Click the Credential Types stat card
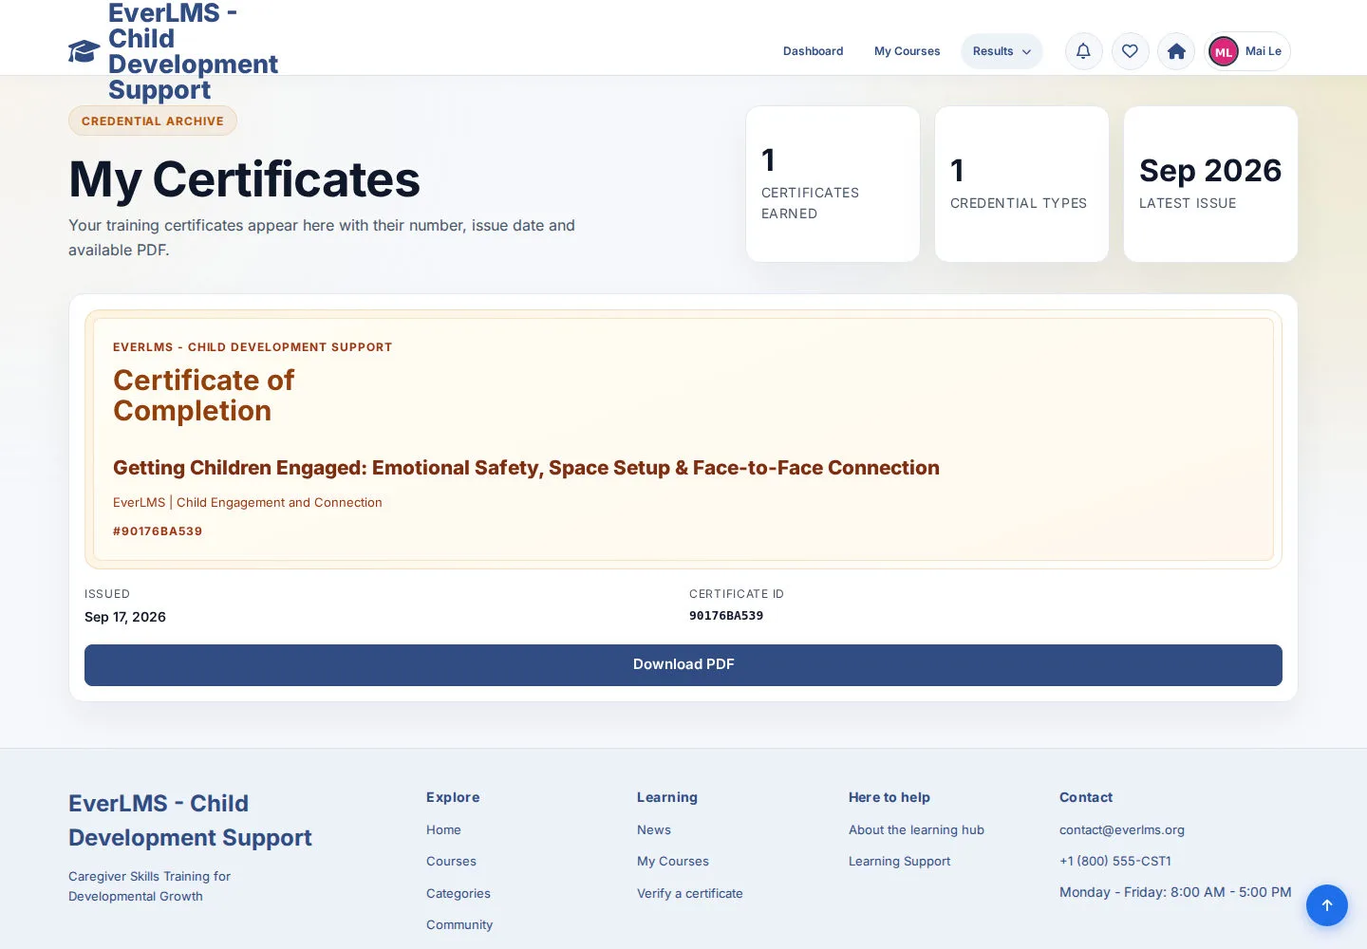This screenshot has height=949, width=1367. tap(1021, 184)
